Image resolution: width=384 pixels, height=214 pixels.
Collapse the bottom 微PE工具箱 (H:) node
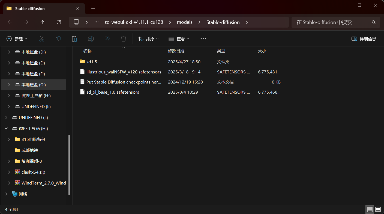(6, 128)
